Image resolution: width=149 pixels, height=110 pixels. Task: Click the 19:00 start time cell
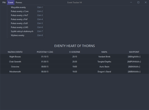pos(74,67)
